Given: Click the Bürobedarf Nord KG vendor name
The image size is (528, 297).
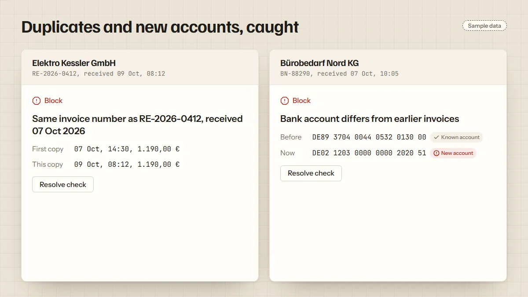Looking at the screenshot, I should (x=319, y=63).
